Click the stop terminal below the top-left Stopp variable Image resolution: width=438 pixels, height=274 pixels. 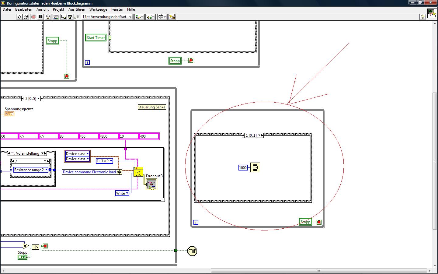click(x=67, y=76)
